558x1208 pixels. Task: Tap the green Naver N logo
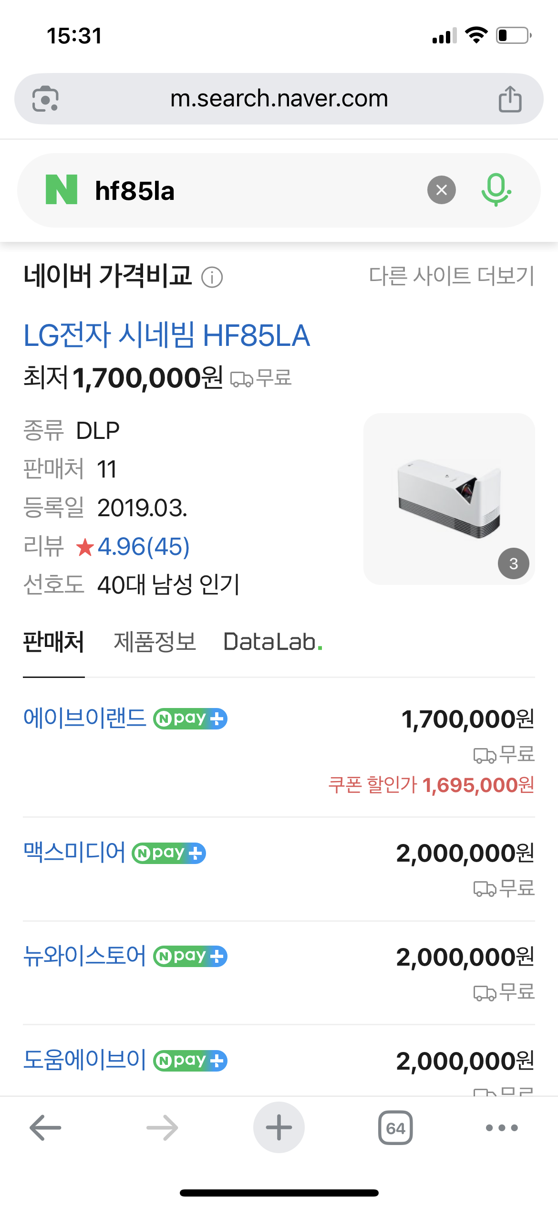tap(62, 190)
